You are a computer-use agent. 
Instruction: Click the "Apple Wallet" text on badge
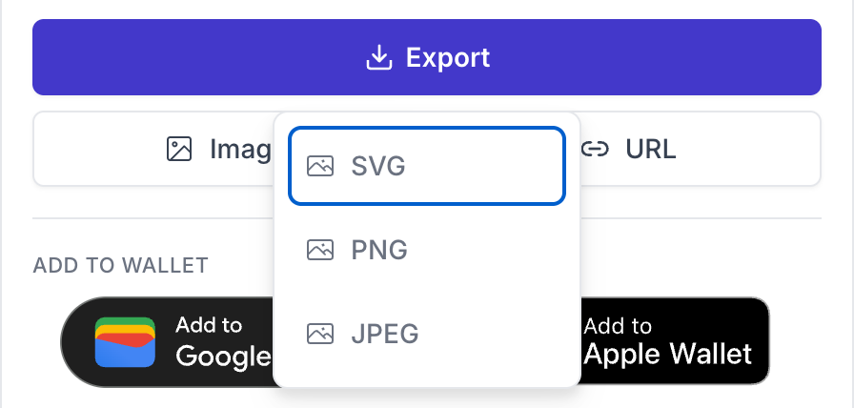click(668, 355)
